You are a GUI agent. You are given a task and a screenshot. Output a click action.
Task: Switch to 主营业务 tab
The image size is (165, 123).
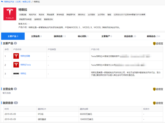(36, 36)
